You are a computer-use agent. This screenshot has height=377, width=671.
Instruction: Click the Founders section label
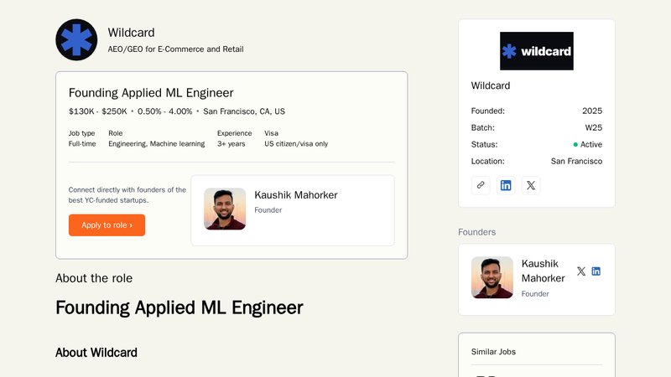click(476, 232)
